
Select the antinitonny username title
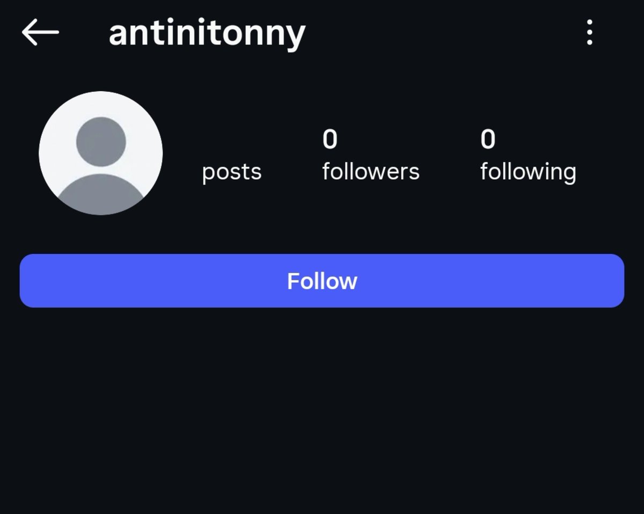click(207, 33)
